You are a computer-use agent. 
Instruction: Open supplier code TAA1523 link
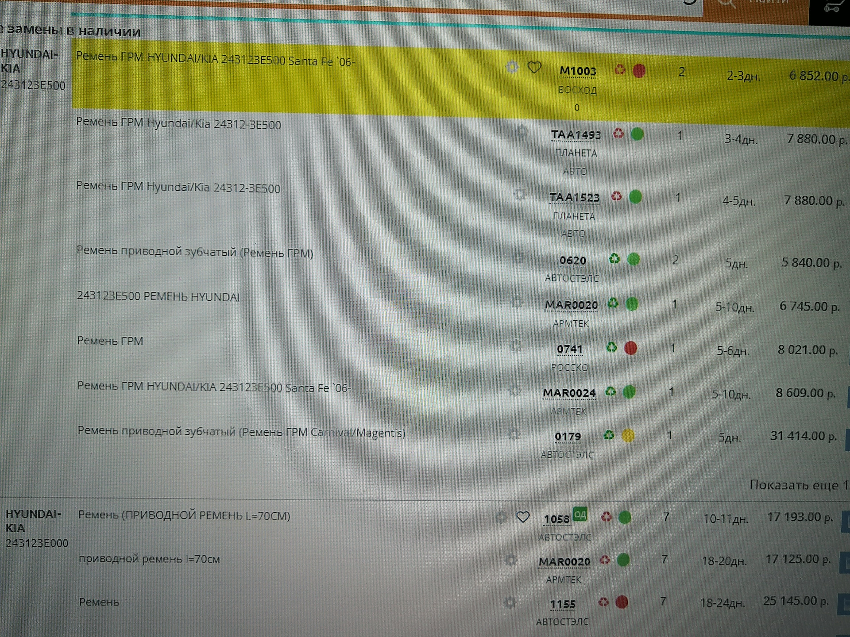coord(574,197)
